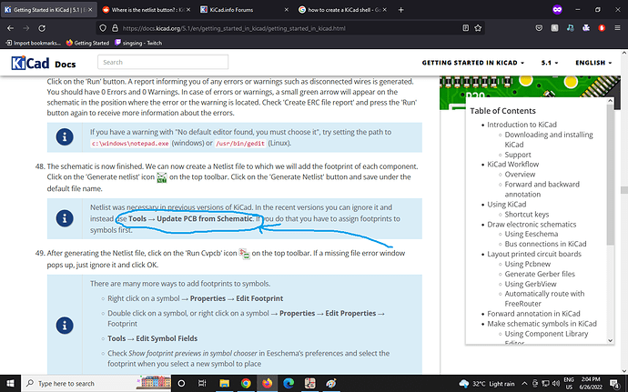The image size is (628, 392).
Task: Switch to 'Where is the netlist button' tab
Action: [x=146, y=10]
